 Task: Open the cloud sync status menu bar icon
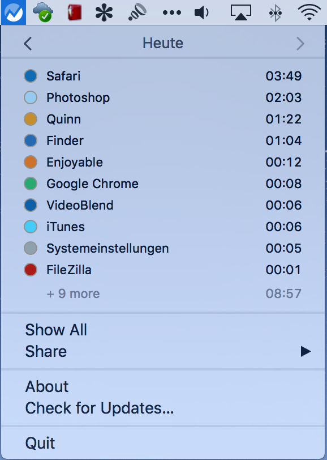tap(43, 12)
